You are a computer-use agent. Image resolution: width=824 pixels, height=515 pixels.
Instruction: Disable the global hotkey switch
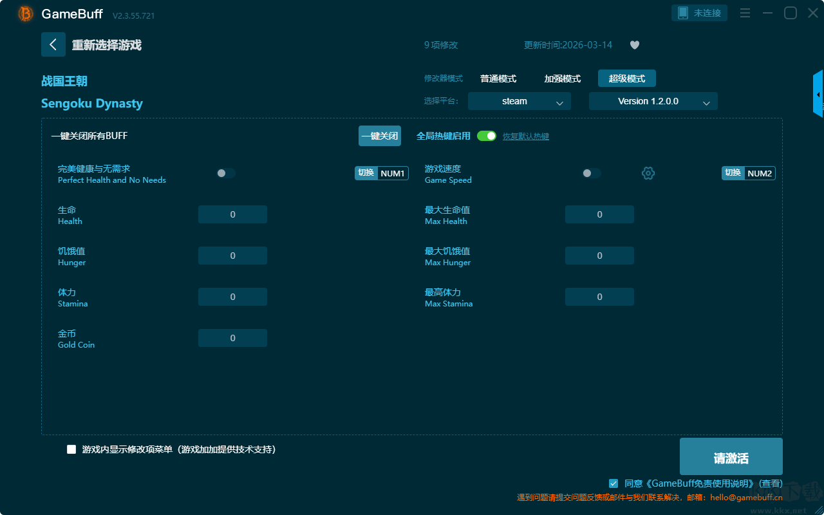487,136
